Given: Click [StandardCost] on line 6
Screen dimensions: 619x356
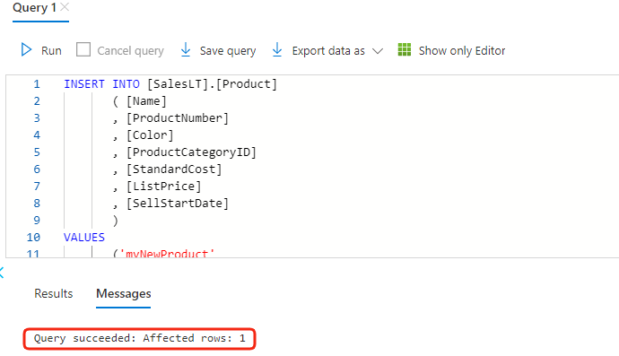Looking at the screenshot, I should pos(174,169).
